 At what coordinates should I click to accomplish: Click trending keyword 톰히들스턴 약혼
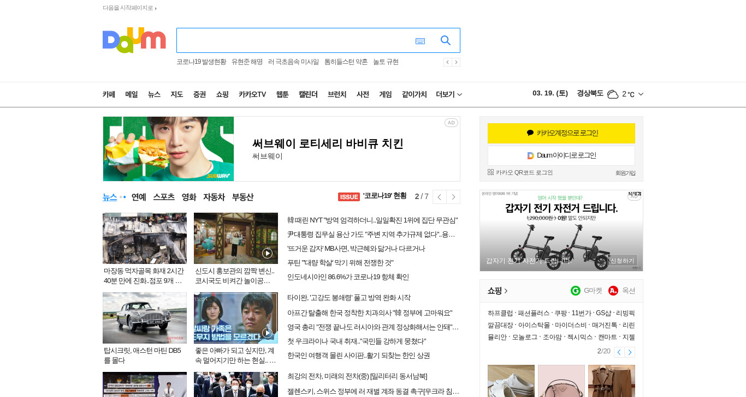point(346,62)
